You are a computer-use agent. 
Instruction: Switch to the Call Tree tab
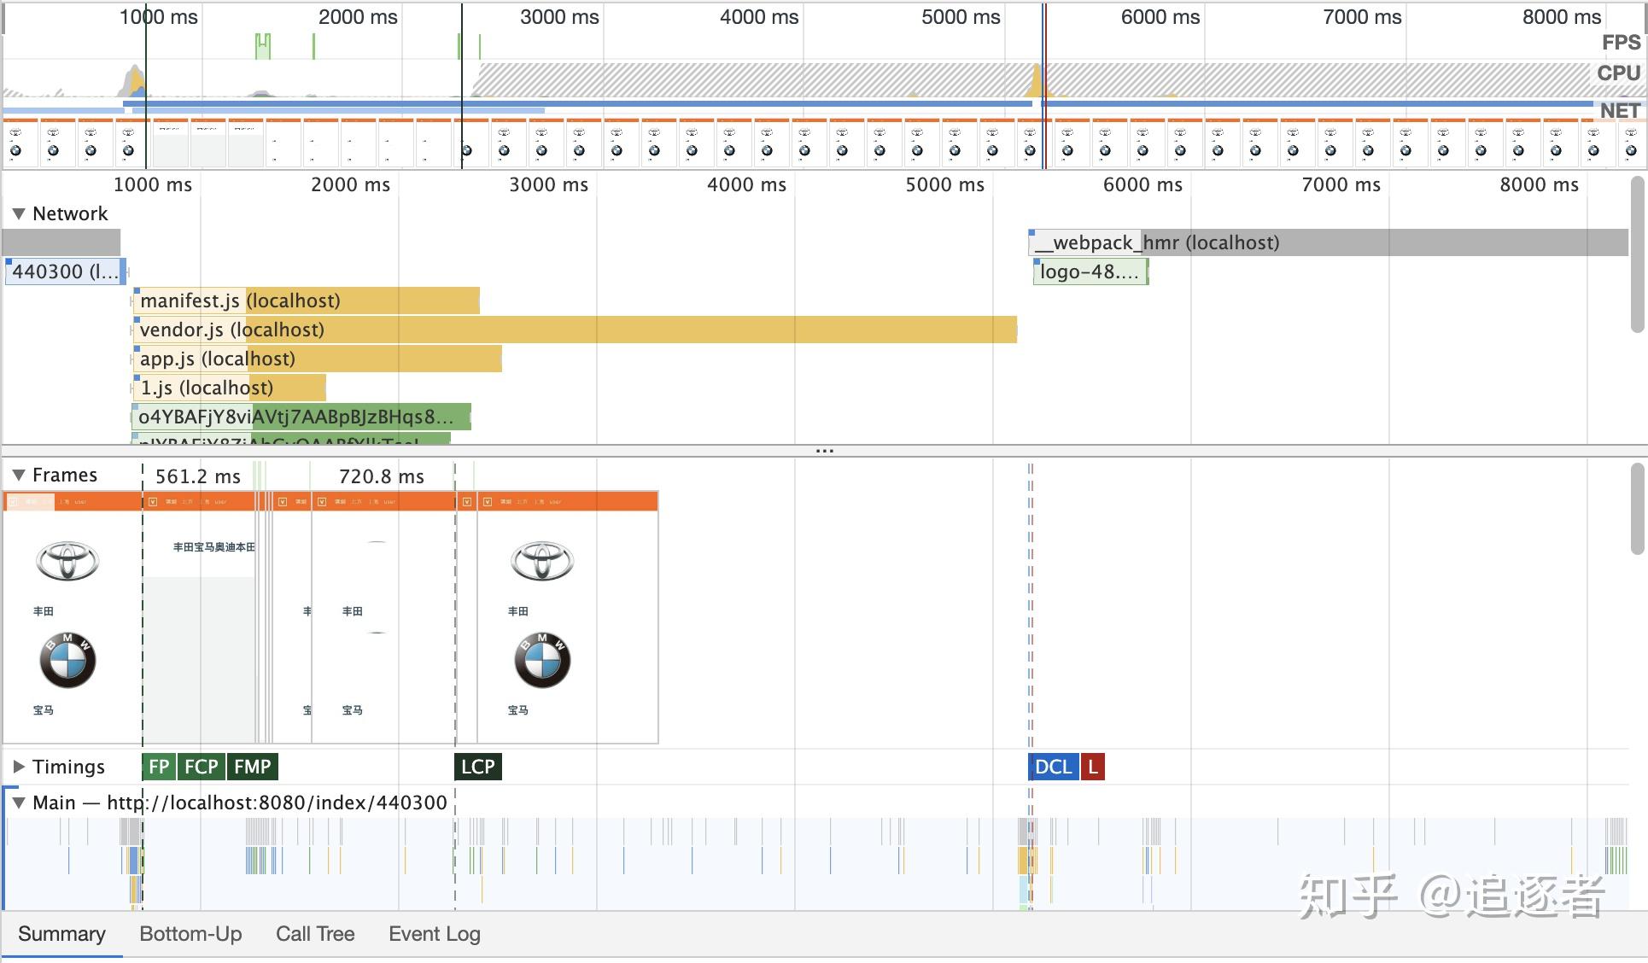coord(315,934)
